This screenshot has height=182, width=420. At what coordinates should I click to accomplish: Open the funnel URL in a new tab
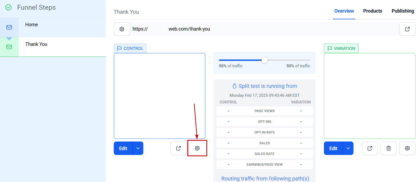407,29
